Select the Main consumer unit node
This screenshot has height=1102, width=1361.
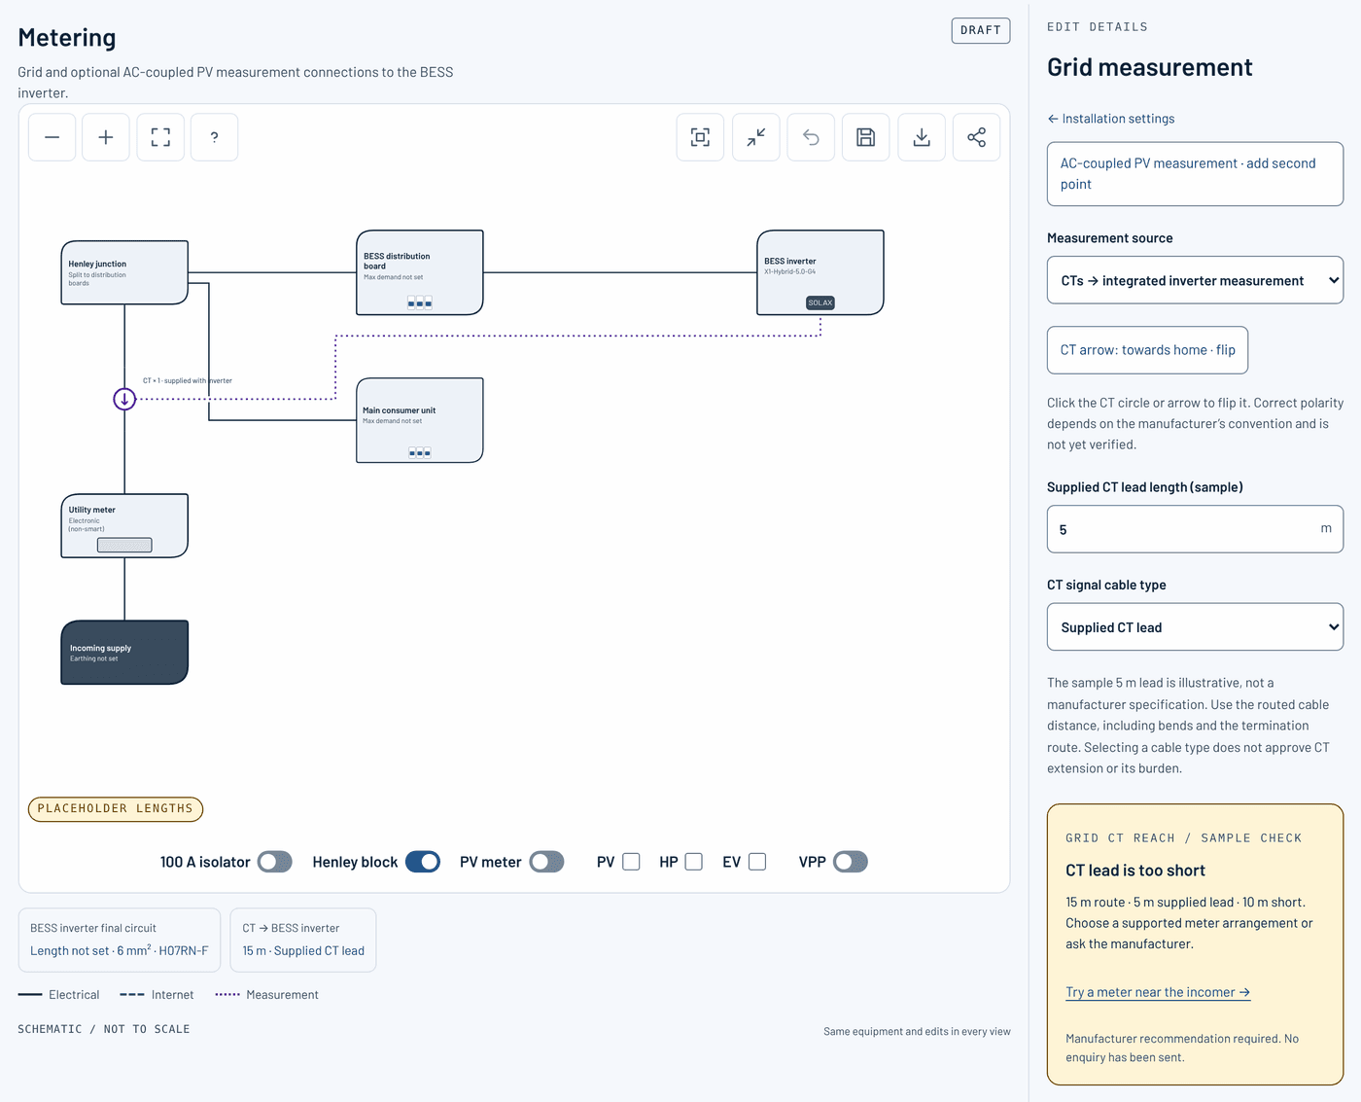420,420
